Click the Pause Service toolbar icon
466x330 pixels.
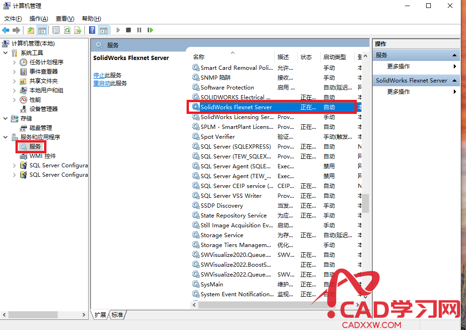click(139, 30)
